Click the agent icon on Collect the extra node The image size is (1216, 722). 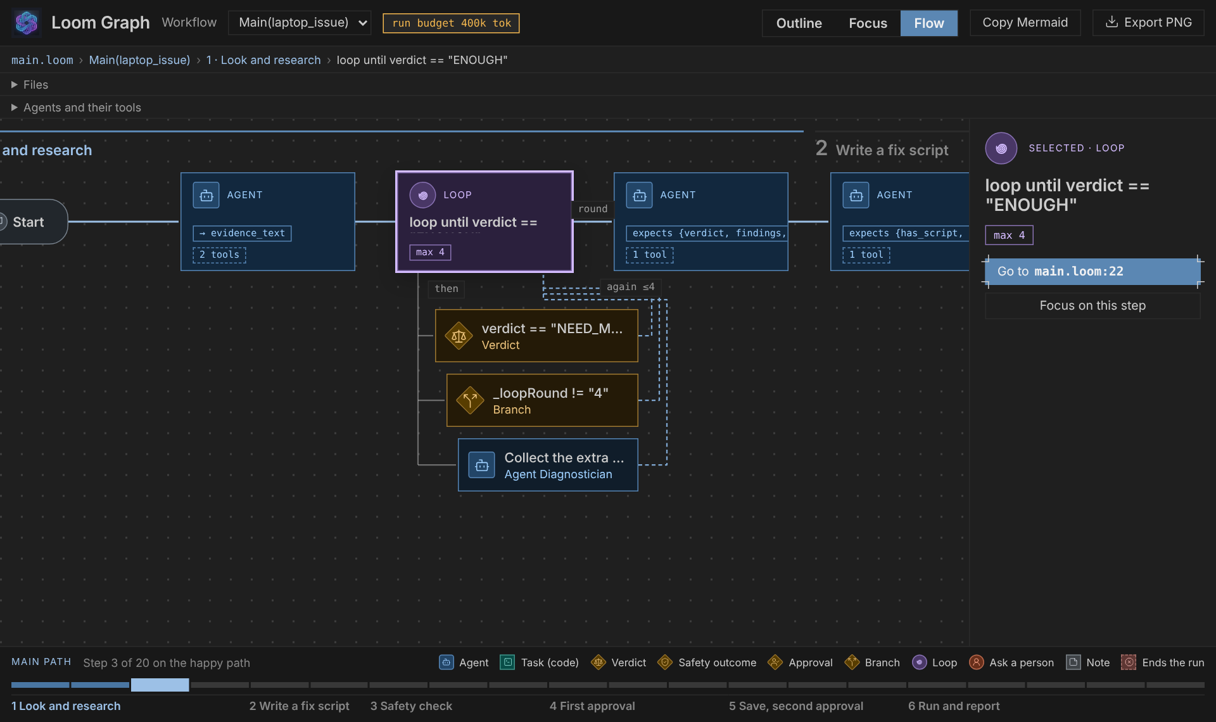[482, 465]
